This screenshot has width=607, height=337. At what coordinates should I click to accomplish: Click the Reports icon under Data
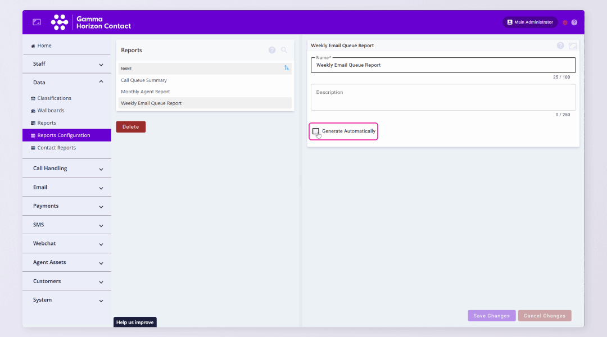(33, 122)
